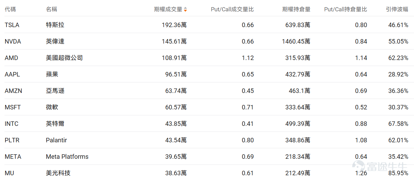Image resolution: width=414 pixels, height=179 pixels.
Task: Click INTC open interest 499.39萬
Action: 298,124
